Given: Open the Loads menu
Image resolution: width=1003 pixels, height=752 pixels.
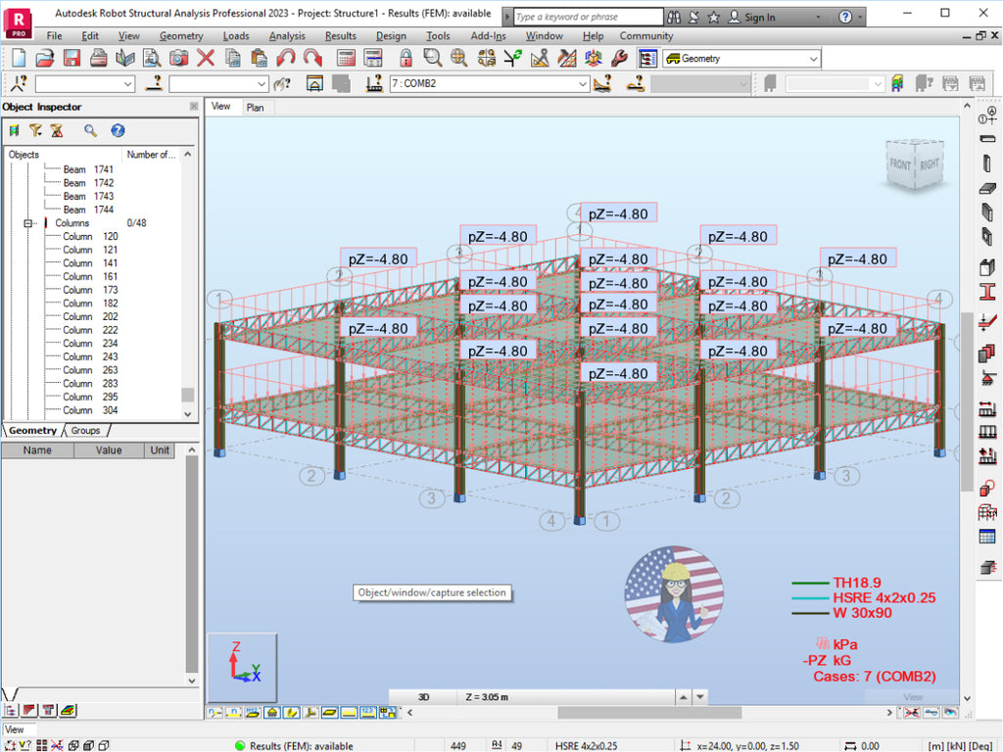Looking at the screenshot, I should click(x=235, y=36).
